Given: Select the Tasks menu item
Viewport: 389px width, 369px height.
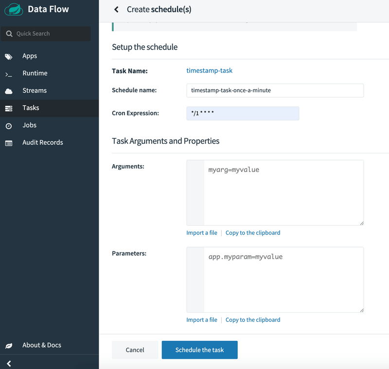Looking at the screenshot, I should (50, 108).
